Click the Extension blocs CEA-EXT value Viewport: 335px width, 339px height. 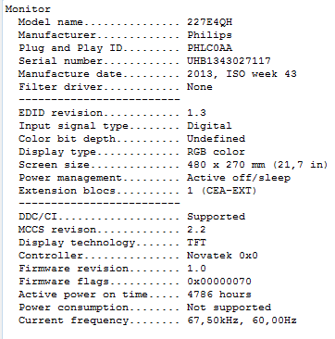[x=222, y=191]
